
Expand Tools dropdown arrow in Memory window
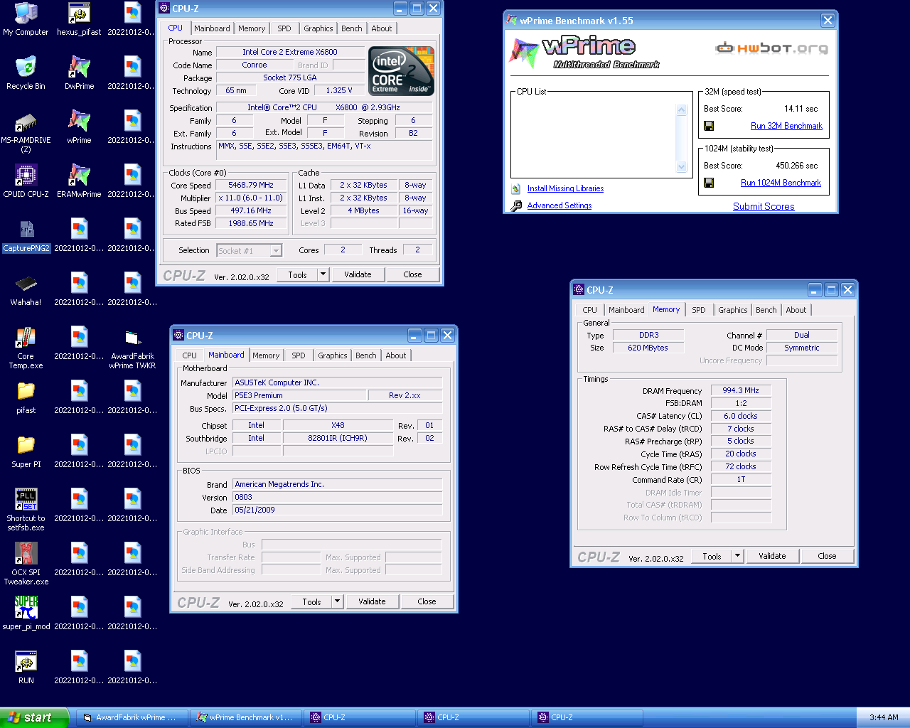[737, 556]
